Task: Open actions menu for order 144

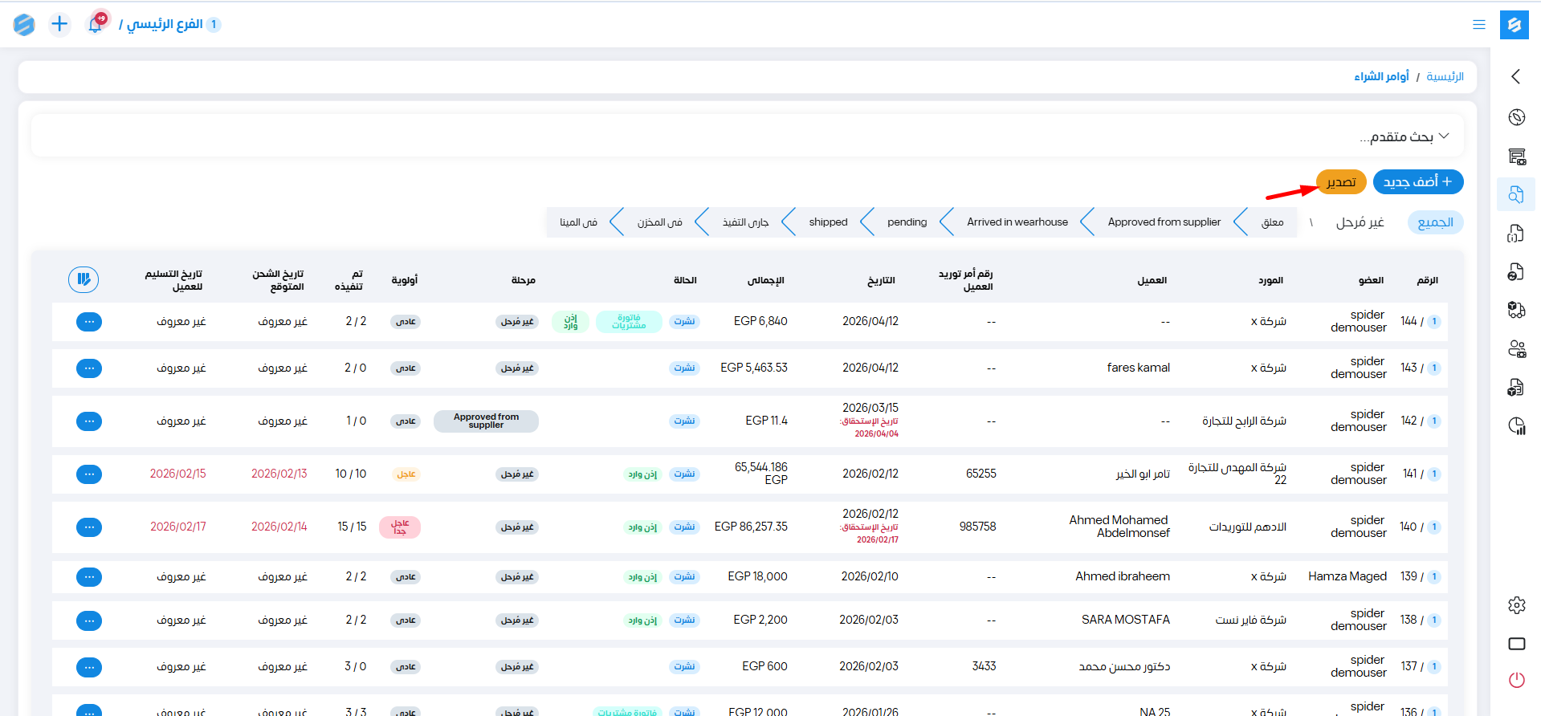Action: 89,322
